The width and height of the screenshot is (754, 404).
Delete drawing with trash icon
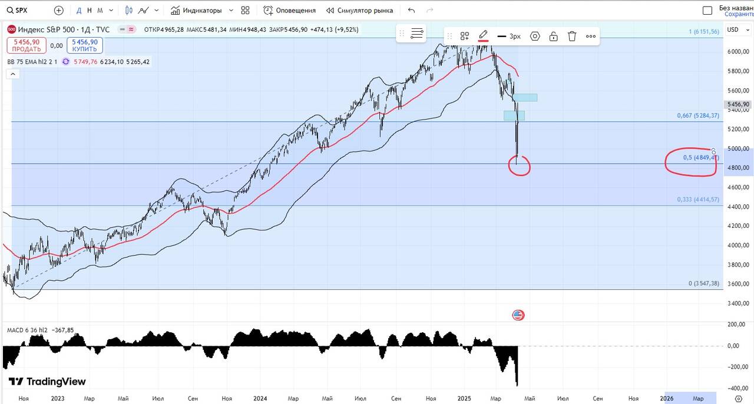(x=572, y=36)
